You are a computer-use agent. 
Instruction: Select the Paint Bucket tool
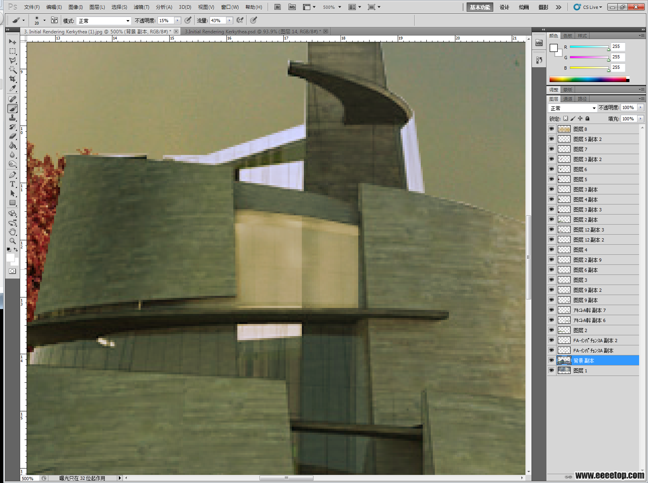pos(12,145)
